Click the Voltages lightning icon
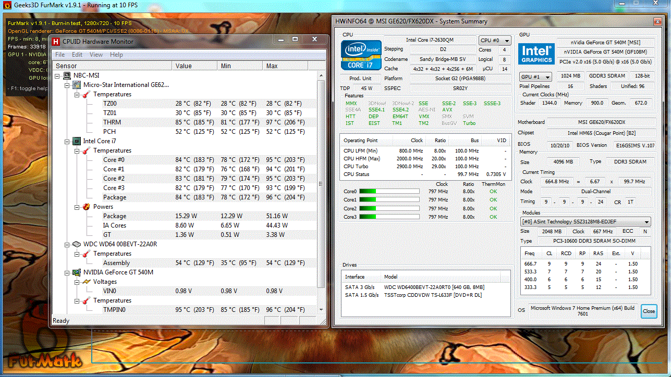 (x=87, y=282)
